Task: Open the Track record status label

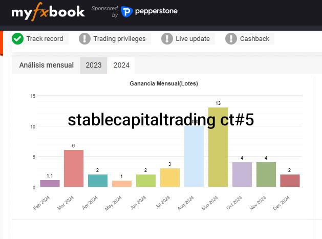Action: coord(45,38)
